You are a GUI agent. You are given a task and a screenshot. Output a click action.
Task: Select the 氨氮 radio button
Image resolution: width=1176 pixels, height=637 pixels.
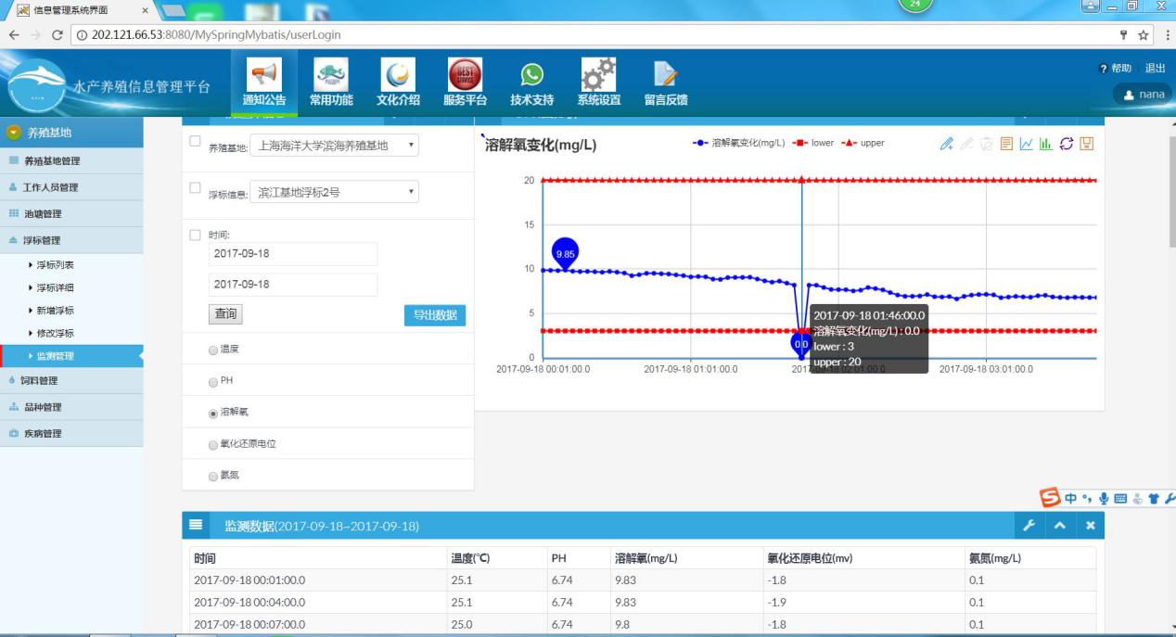[x=214, y=475]
